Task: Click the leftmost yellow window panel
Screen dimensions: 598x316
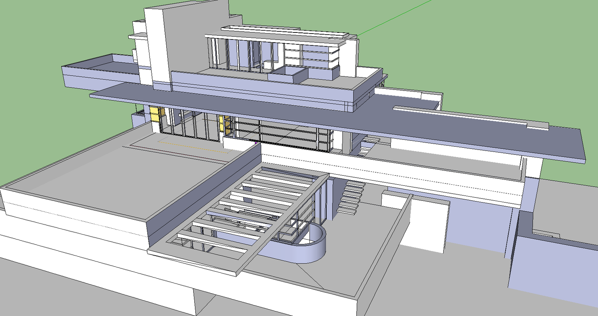Action: 154,113
